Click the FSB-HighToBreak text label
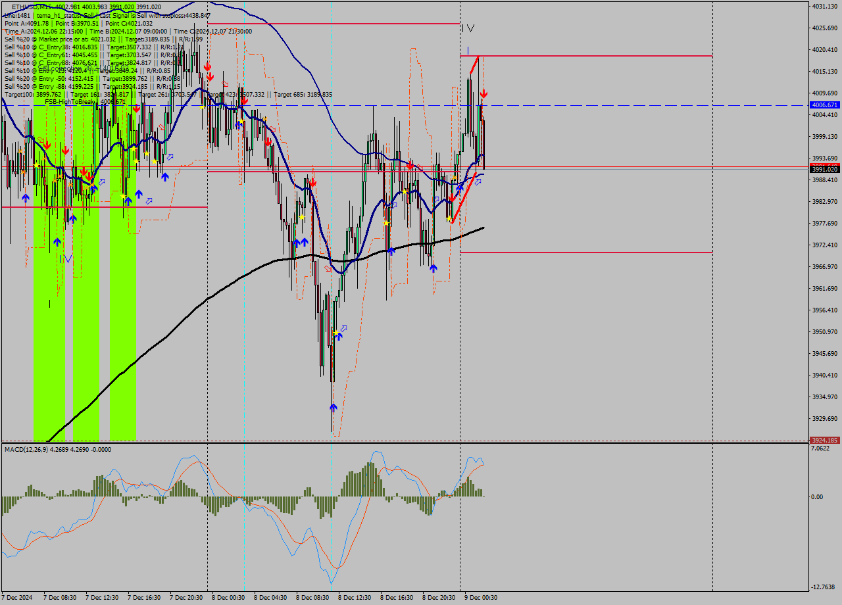This screenshot has height=605, width=842. pyautogui.click(x=66, y=102)
